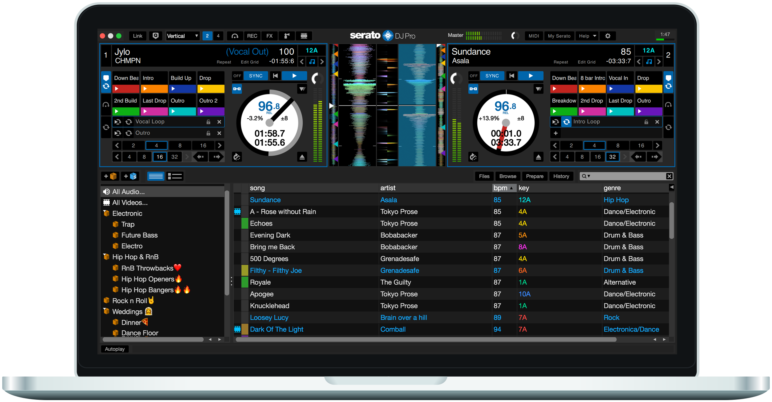The image size is (772, 402).
Task: Turn sync OFF on deck 2
Action: tap(474, 76)
